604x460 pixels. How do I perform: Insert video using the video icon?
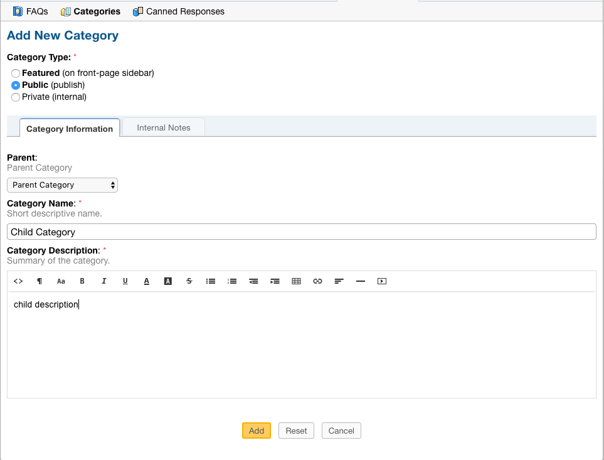coord(381,281)
